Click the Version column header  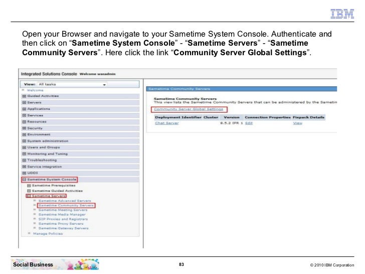(232, 117)
